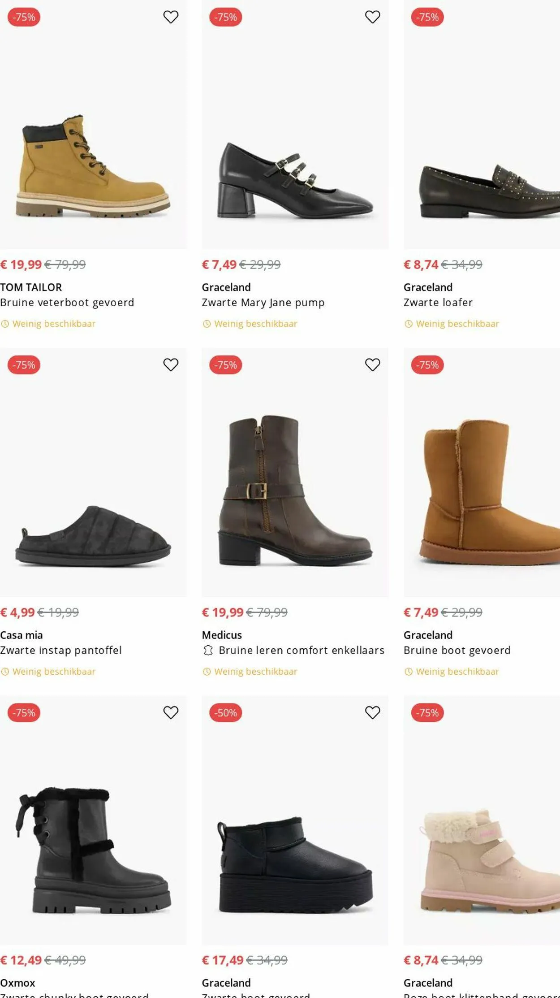Viewport: 560px width, 998px height.
Task: Click Bruine boot gevoerd product title
Action: (x=457, y=651)
